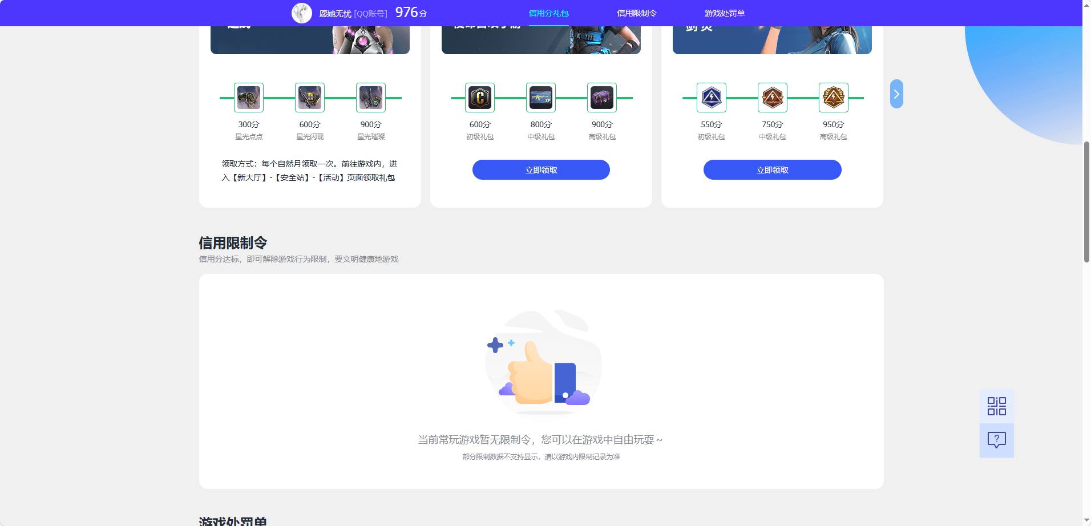The height and width of the screenshot is (526, 1091).
Task: Click the 星光璀璨 label
Action: pyautogui.click(x=371, y=137)
